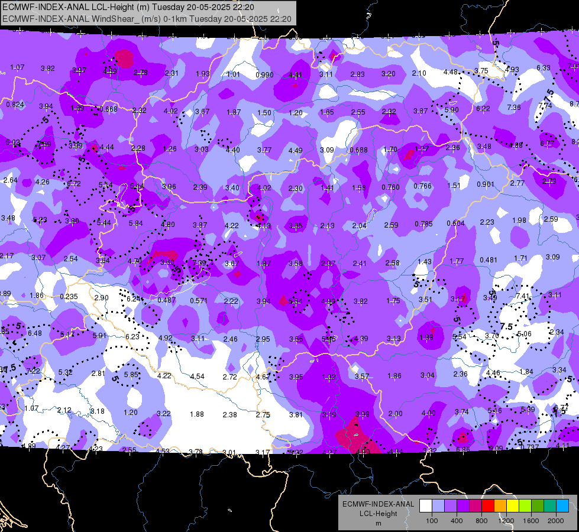
Task: Click the wind shear value 0.235
Action: (x=69, y=297)
